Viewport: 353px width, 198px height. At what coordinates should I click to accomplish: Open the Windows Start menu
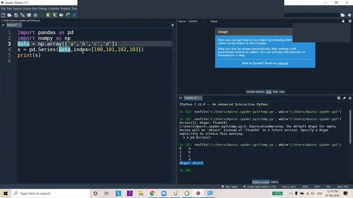click(x=6, y=193)
